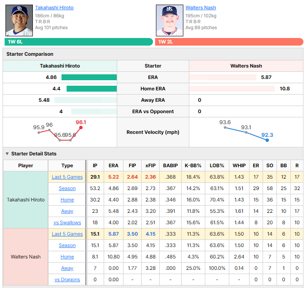Viewport: 306px width, 288px height.
Task: Click the 96.1 velocity point on Takahashi's chart
Action: tap(81, 128)
